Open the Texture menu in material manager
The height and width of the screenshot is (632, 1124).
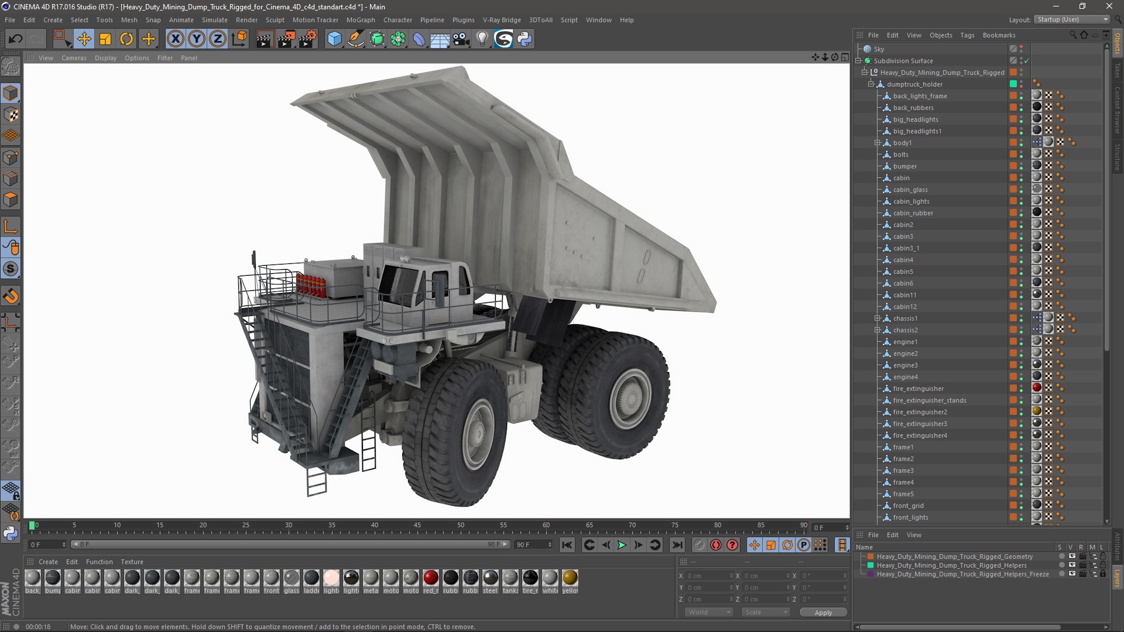click(x=132, y=562)
